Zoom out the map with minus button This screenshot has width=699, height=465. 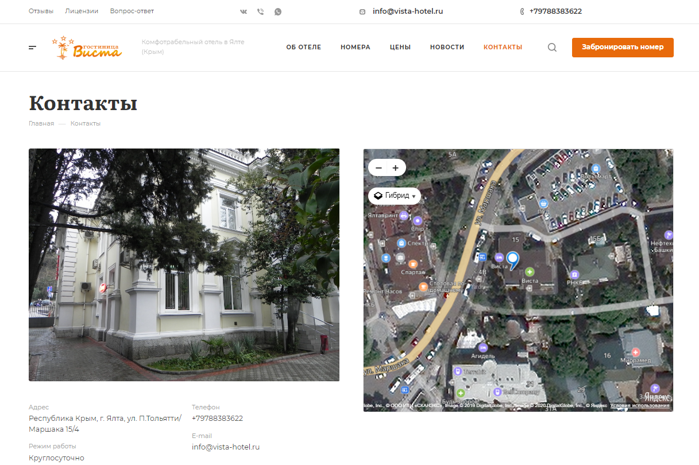tap(378, 167)
